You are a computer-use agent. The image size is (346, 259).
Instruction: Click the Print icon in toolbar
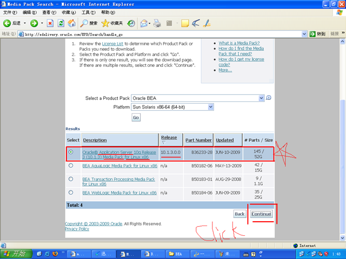pyautogui.click(x=157, y=23)
